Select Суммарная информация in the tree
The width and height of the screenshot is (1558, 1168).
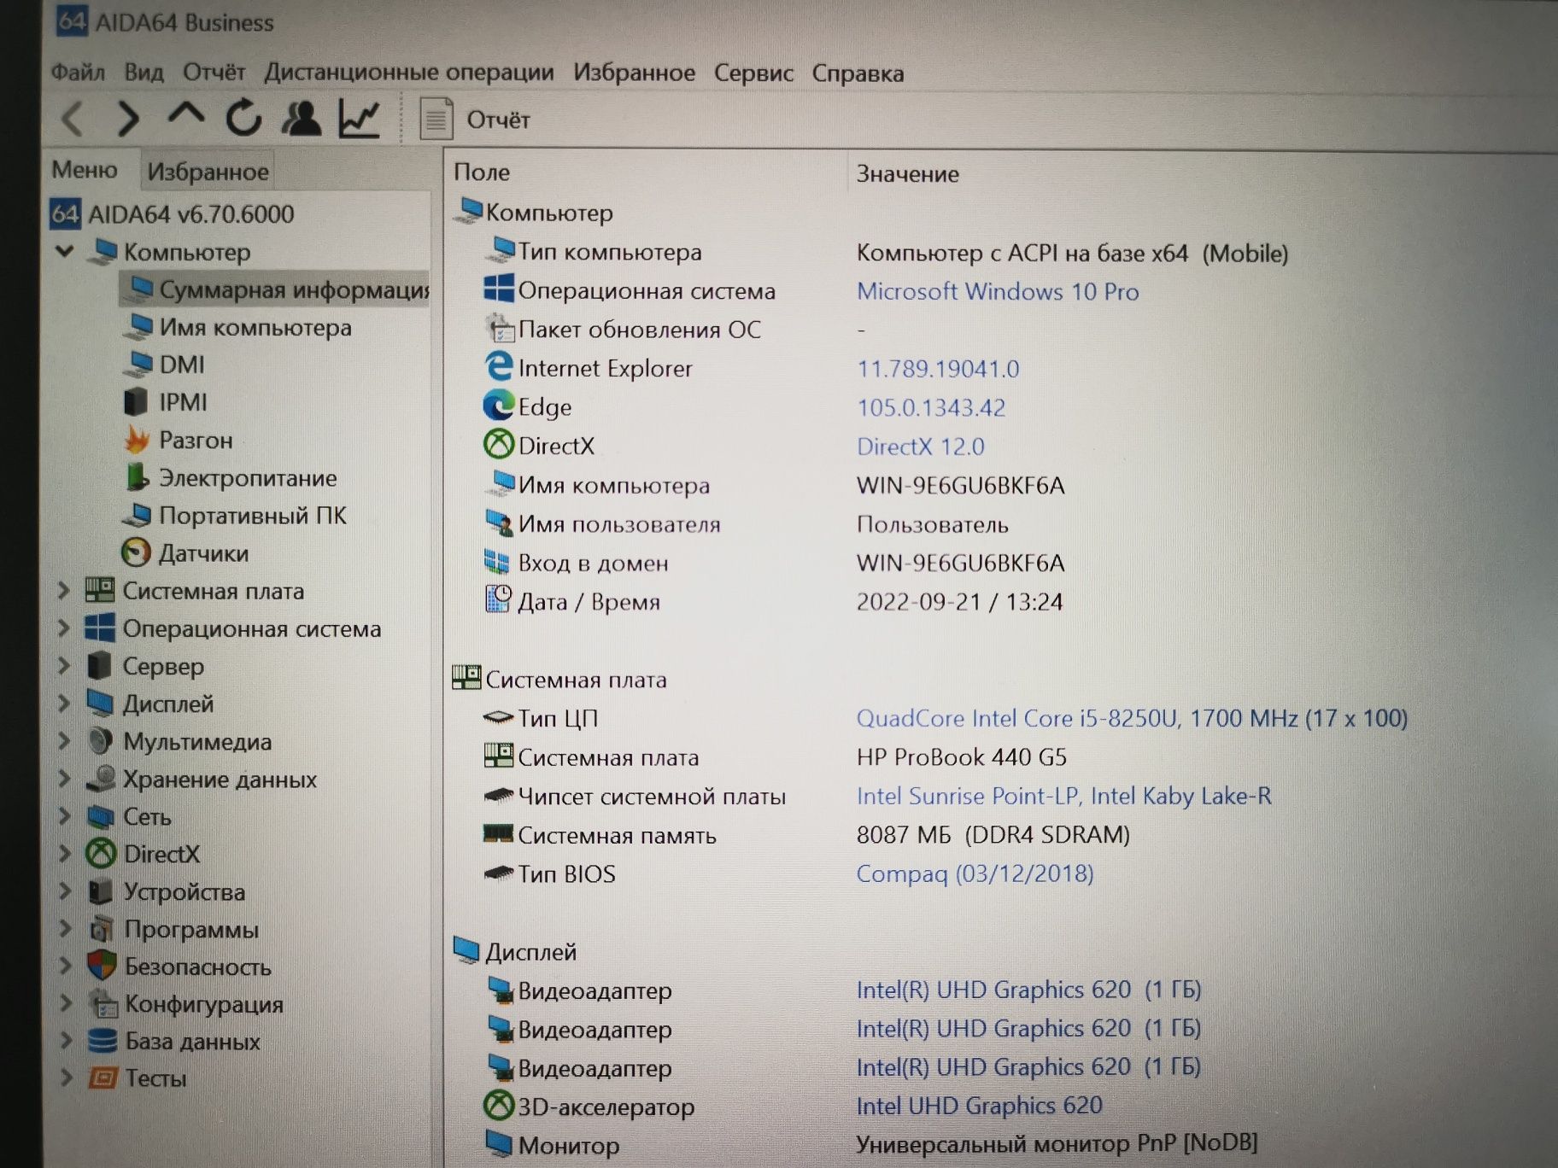pos(275,289)
